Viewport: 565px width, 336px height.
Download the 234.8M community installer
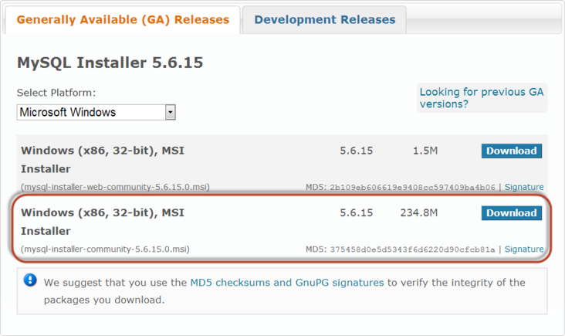[x=511, y=212]
